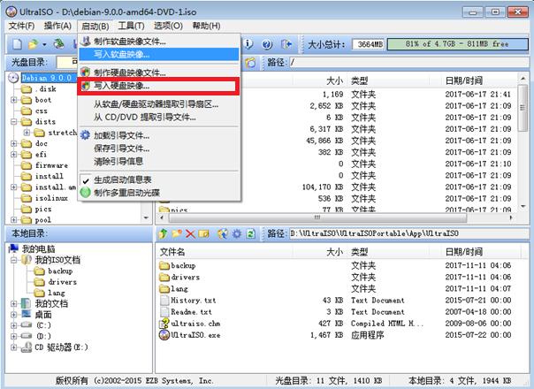Choose 写入硬盘映像... from the menu
Viewport: 534px width, 389px height.
click(159, 86)
